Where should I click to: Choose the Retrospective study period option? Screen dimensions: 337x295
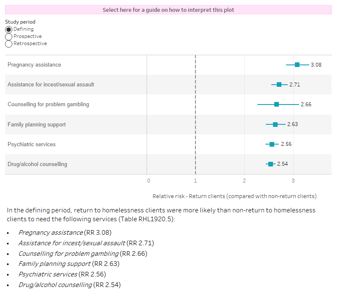pos(8,44)
